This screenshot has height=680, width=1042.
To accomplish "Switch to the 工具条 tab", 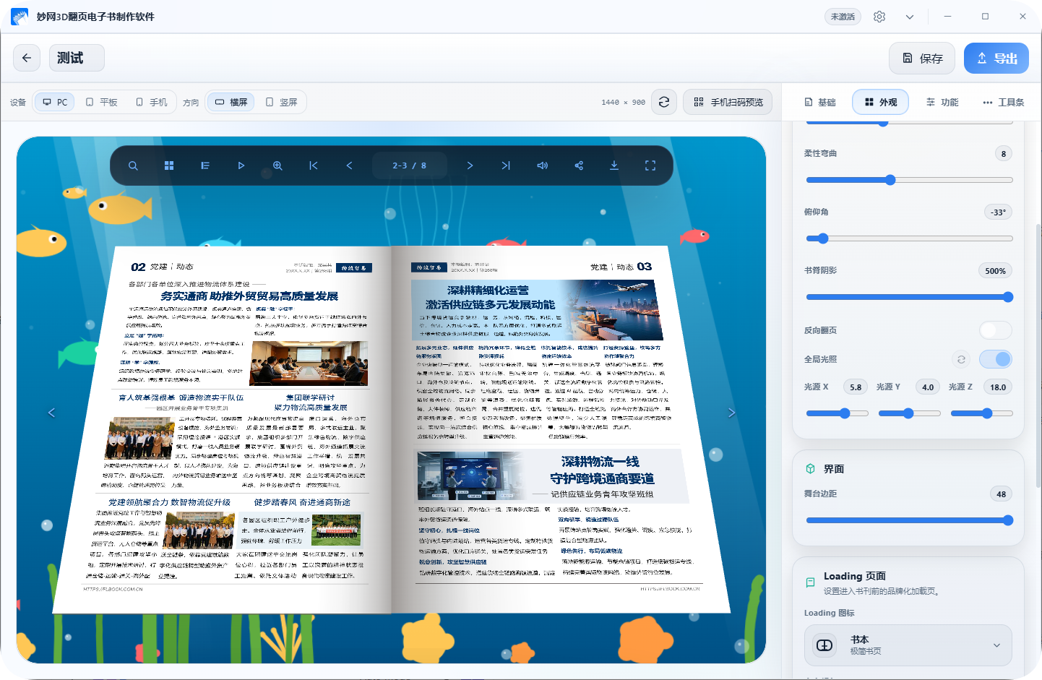I will tap(1004, 102).
